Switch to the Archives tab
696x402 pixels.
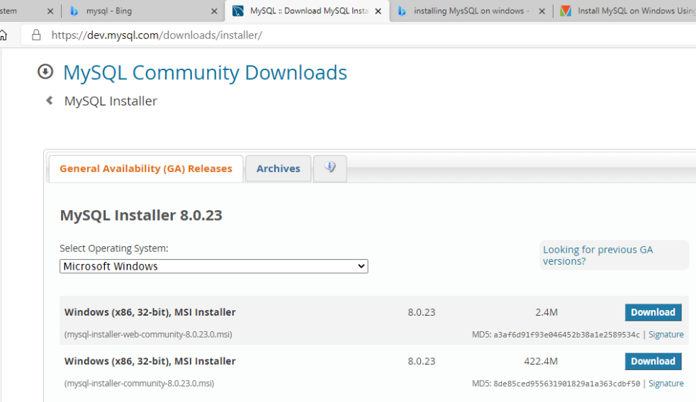[278, 168]
